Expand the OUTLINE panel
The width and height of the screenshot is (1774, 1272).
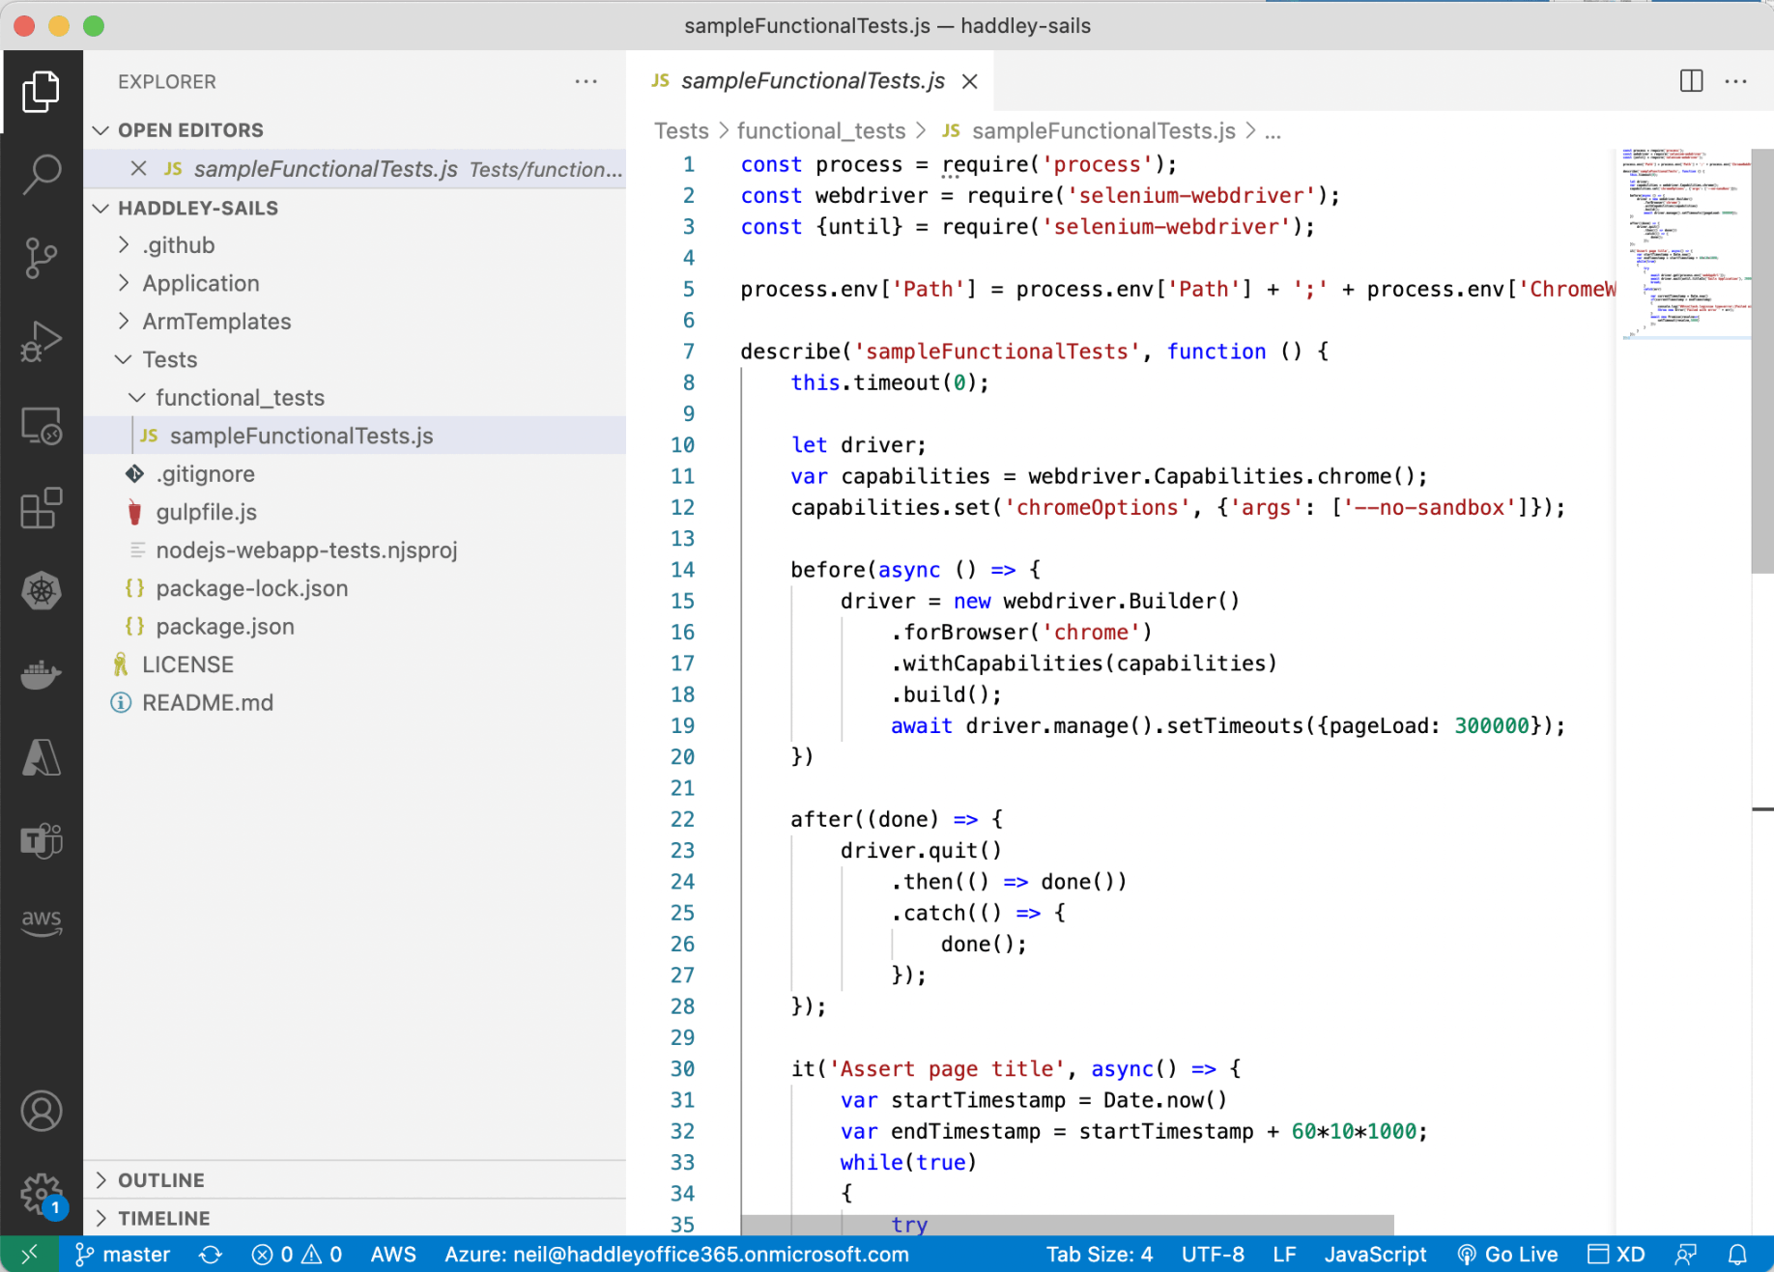pos(160,1180)
